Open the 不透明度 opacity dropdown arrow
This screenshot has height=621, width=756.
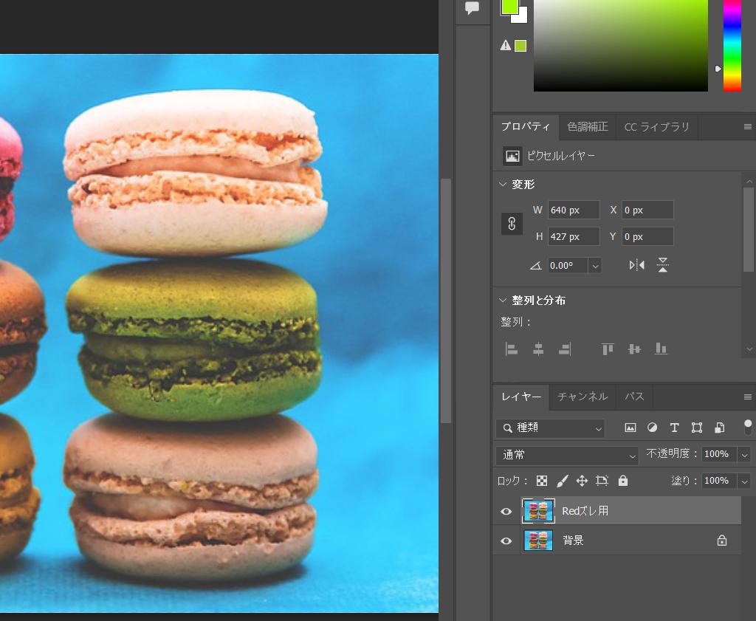(744, 455)
